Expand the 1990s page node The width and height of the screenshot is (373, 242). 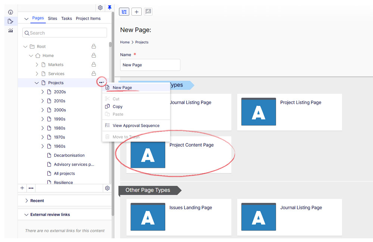coord(43,119)
